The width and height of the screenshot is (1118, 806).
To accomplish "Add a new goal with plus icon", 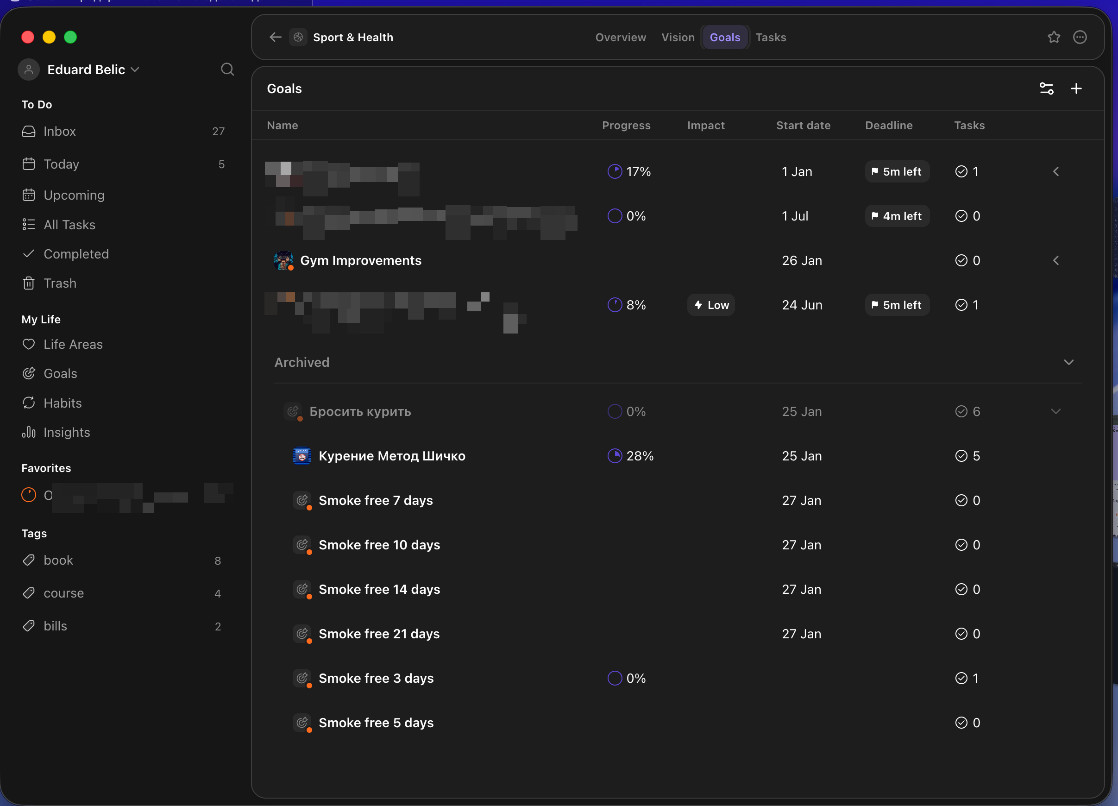I will (1076, 89).
